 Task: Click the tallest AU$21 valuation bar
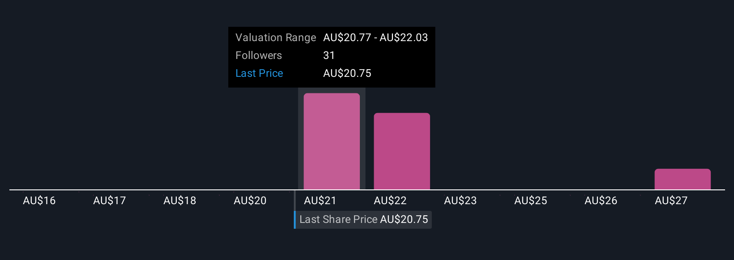click(332, 142)
